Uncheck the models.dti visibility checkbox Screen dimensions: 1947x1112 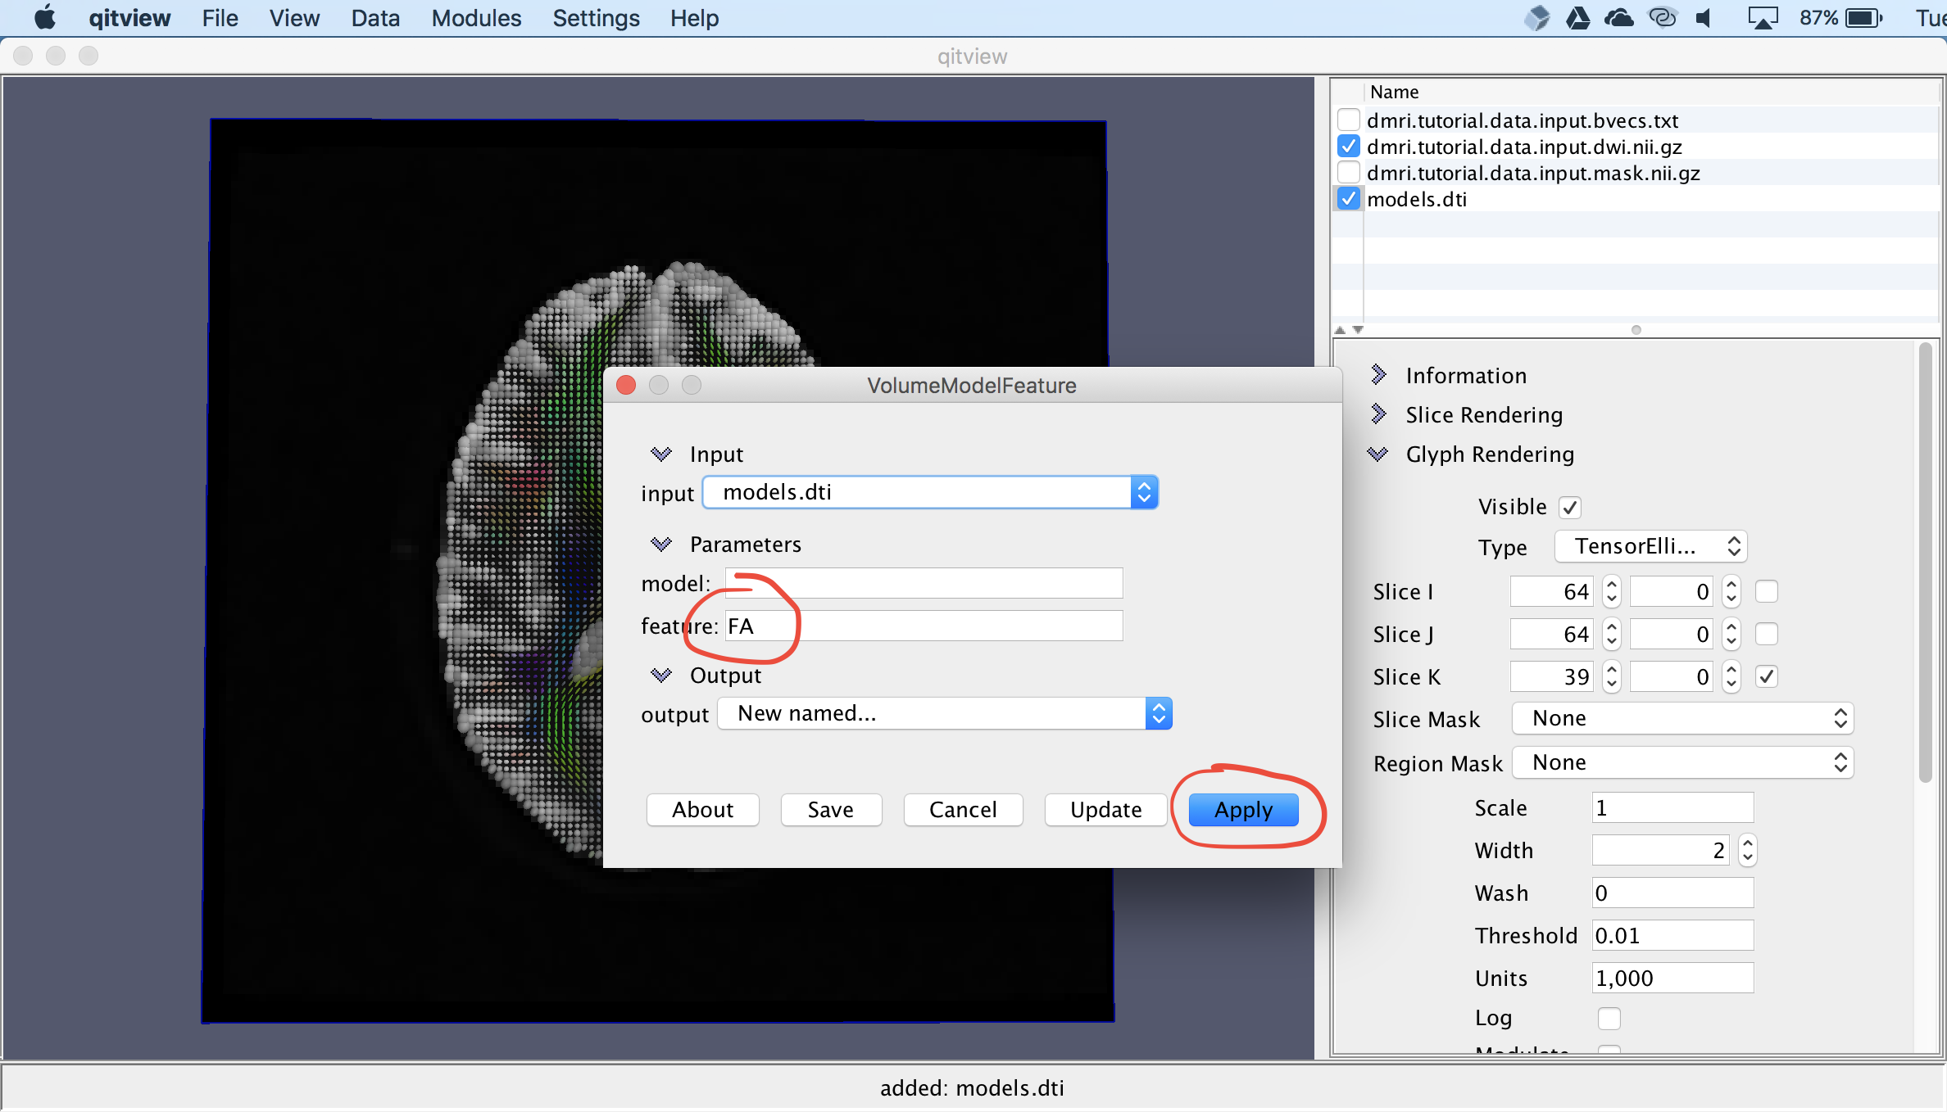tap(1348, 199)
